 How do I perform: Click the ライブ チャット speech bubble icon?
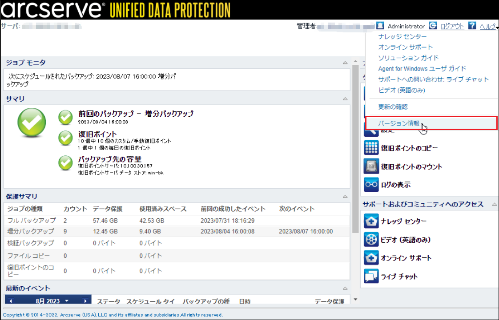click(x=371, y=276)
